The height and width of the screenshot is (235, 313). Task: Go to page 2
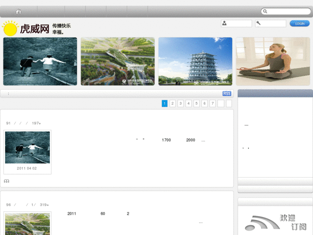coord(173,103)
